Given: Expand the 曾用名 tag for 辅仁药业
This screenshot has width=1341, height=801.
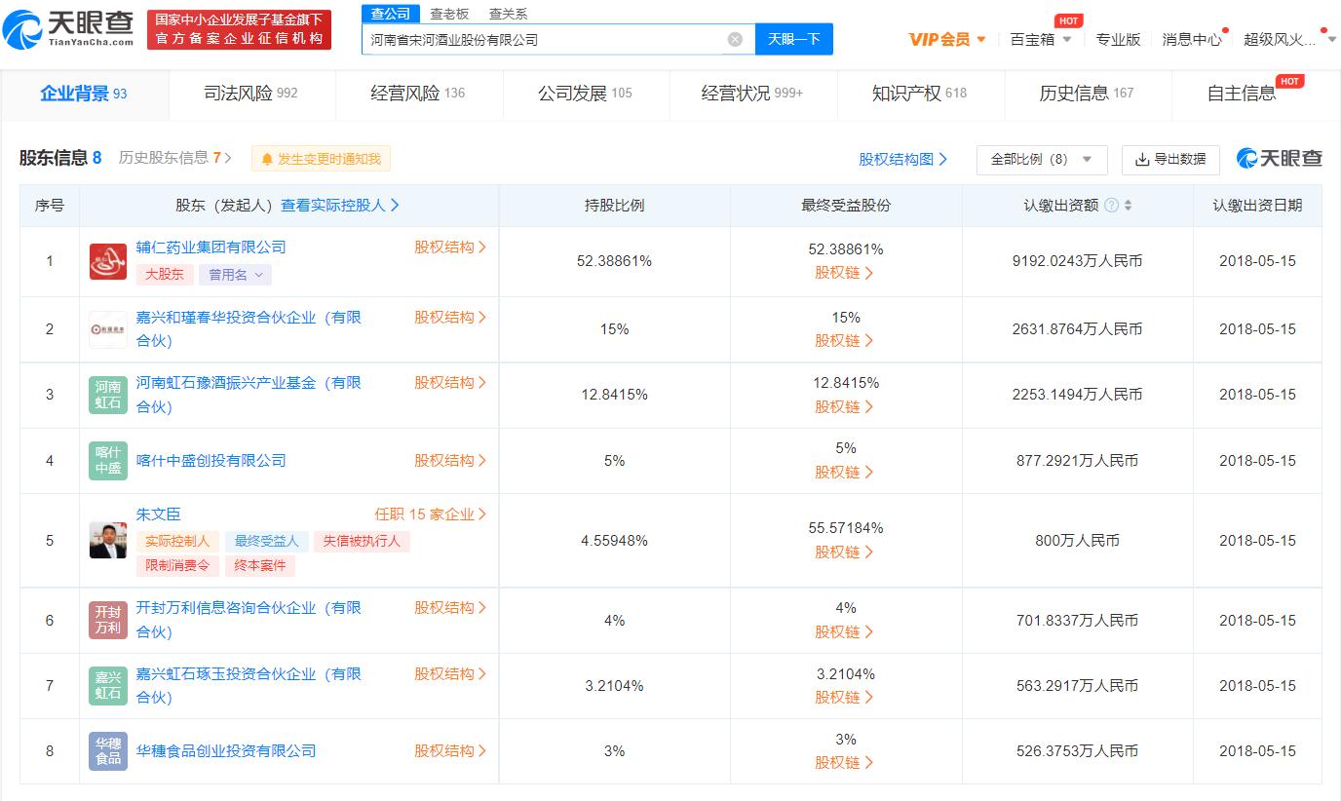Looking at the screenshot, I should [x=235, y=275].
